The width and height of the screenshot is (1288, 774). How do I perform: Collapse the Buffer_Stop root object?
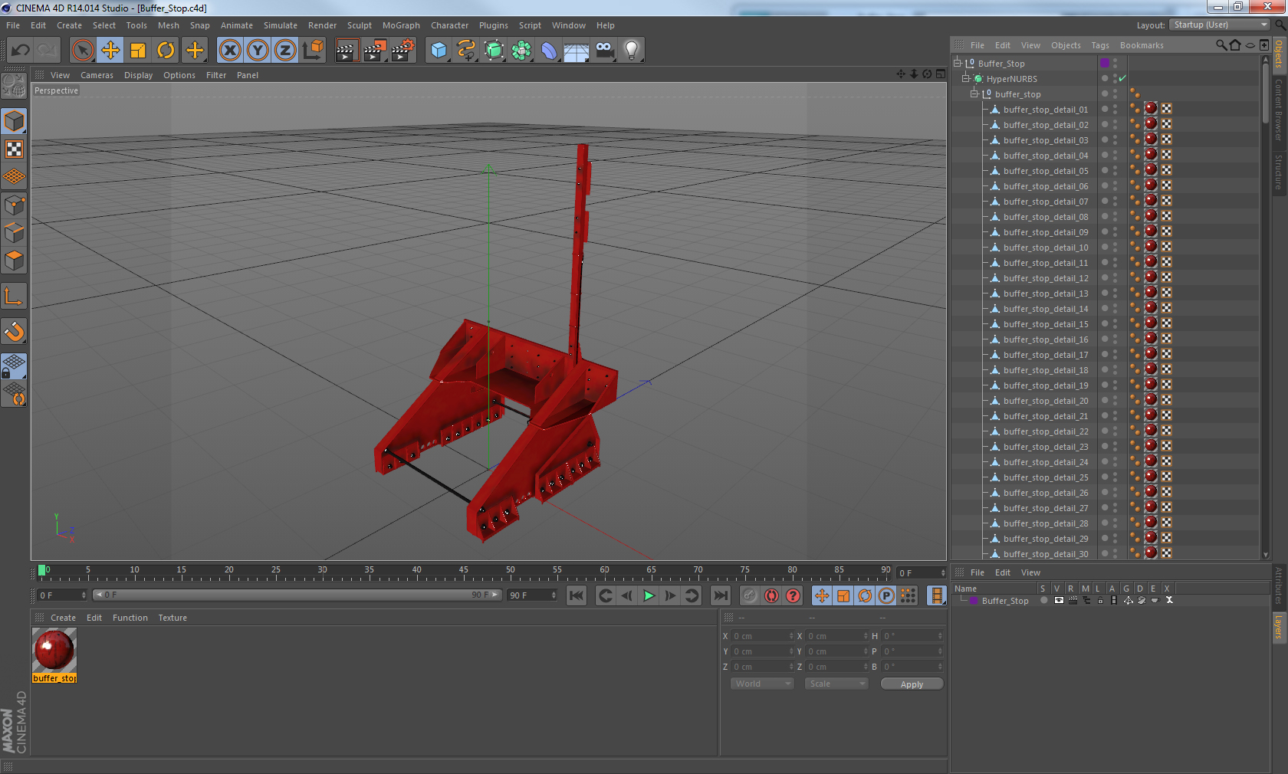click(958, 63)
